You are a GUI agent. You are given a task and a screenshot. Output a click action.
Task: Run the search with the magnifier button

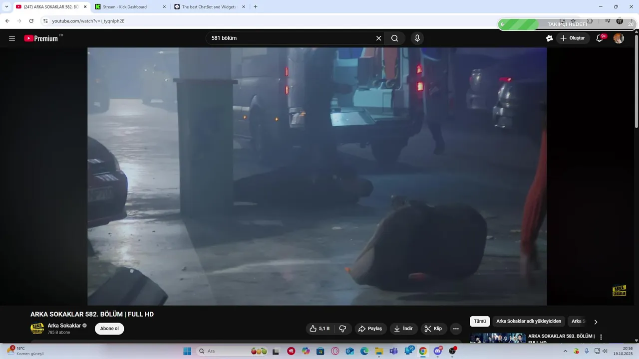click(x=395, y=38)
